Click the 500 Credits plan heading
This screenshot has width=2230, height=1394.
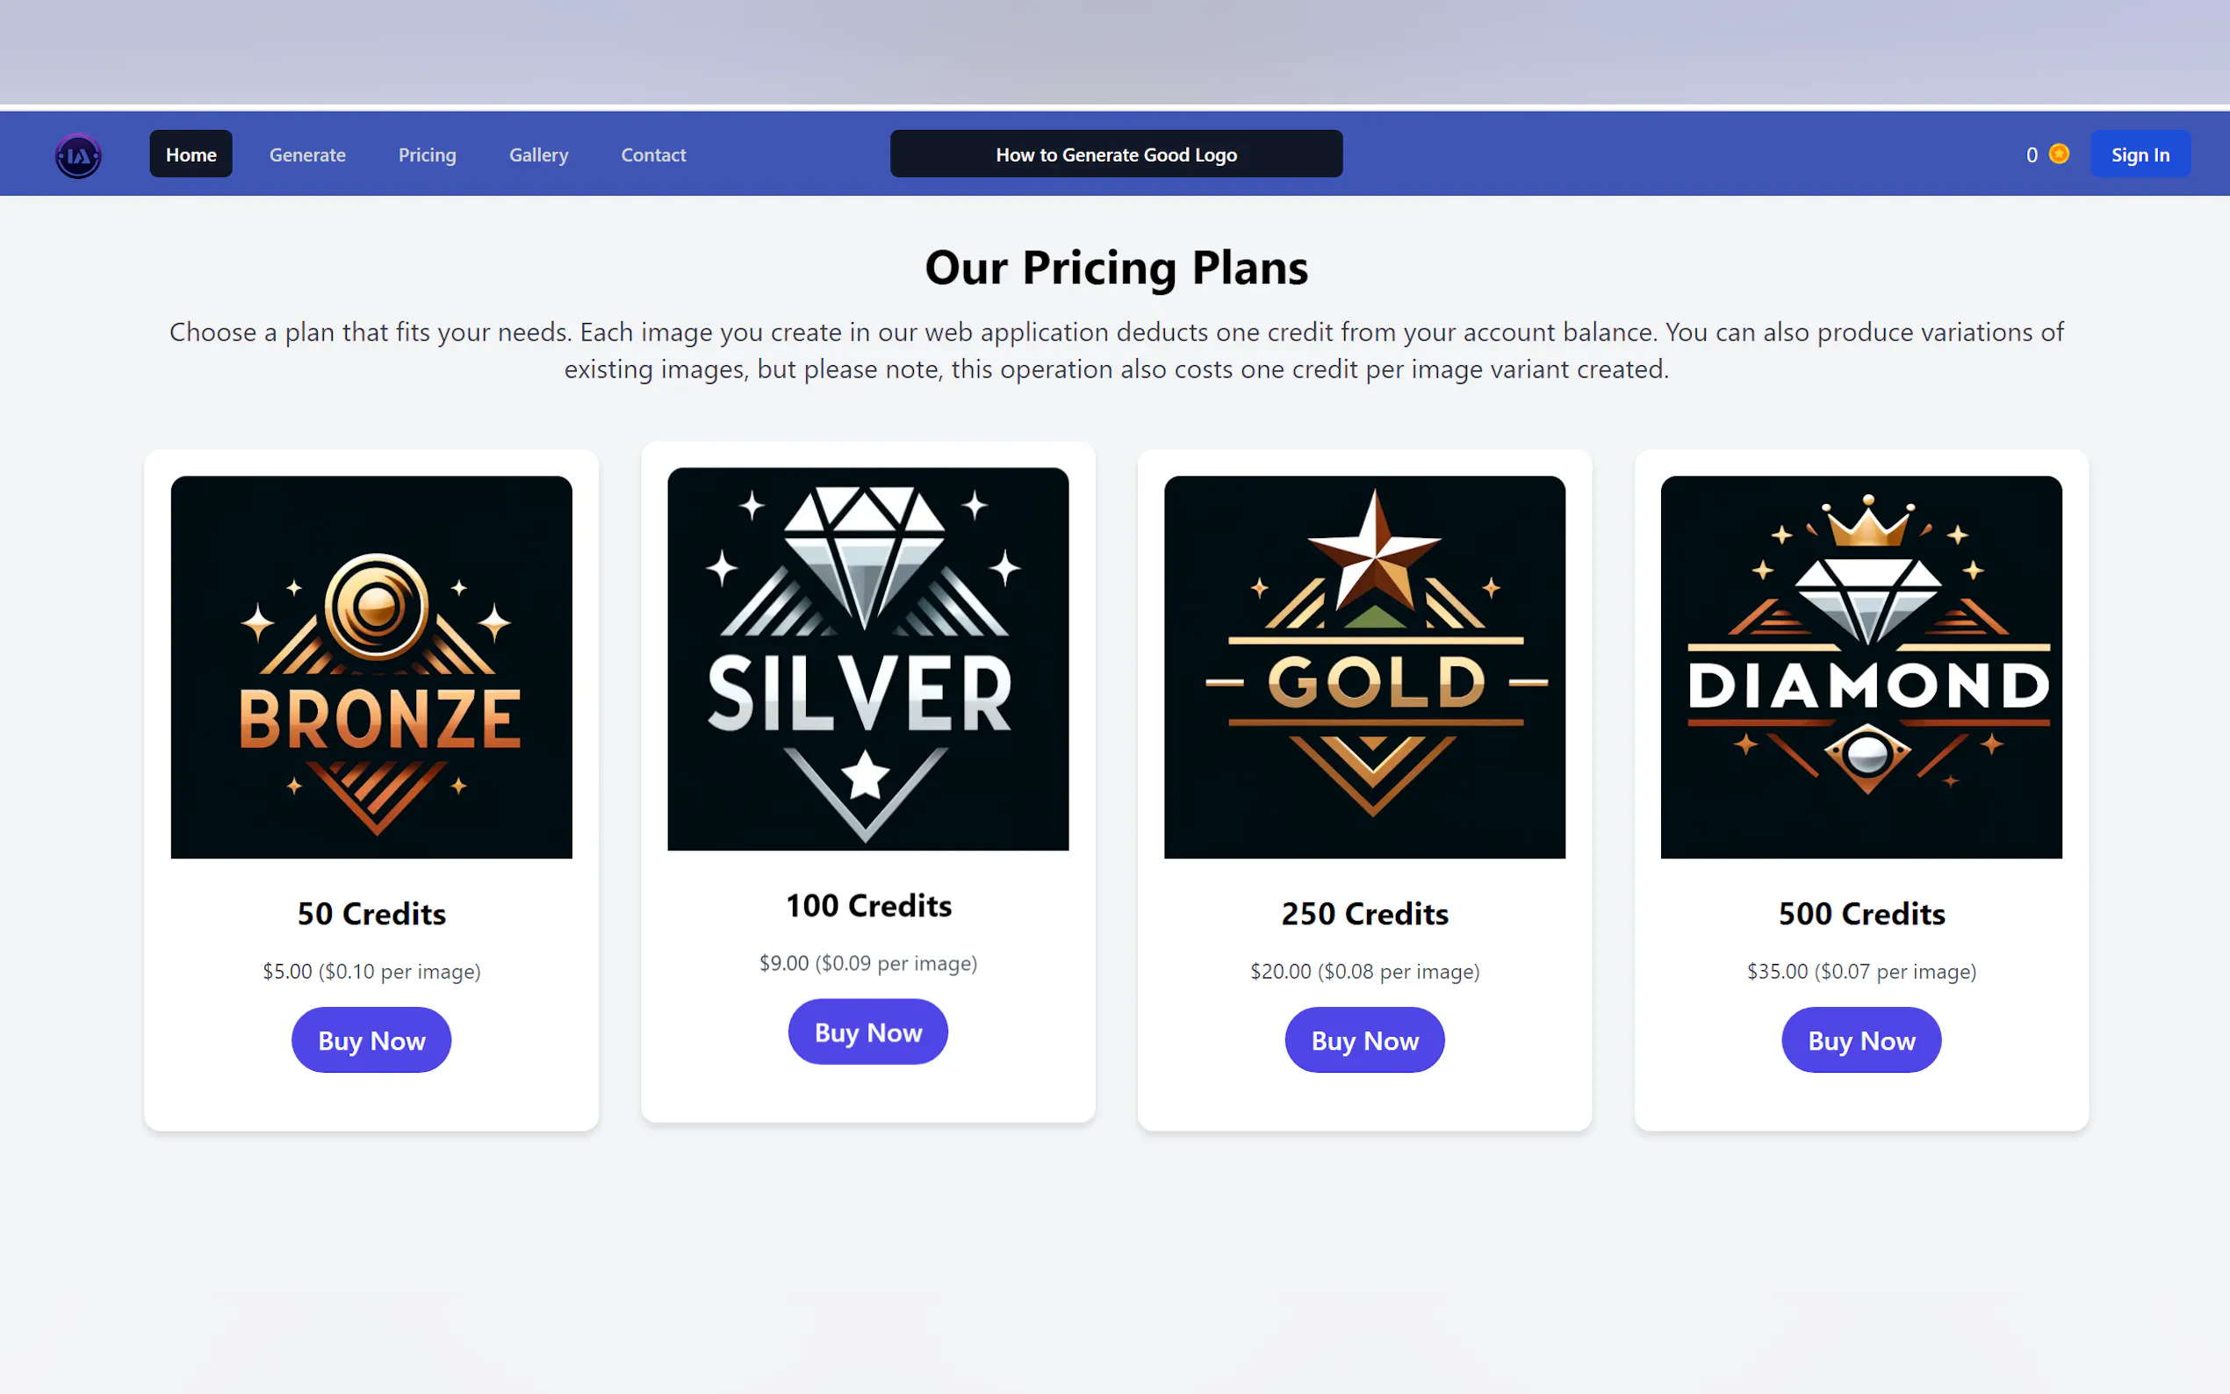point(1860,914)
